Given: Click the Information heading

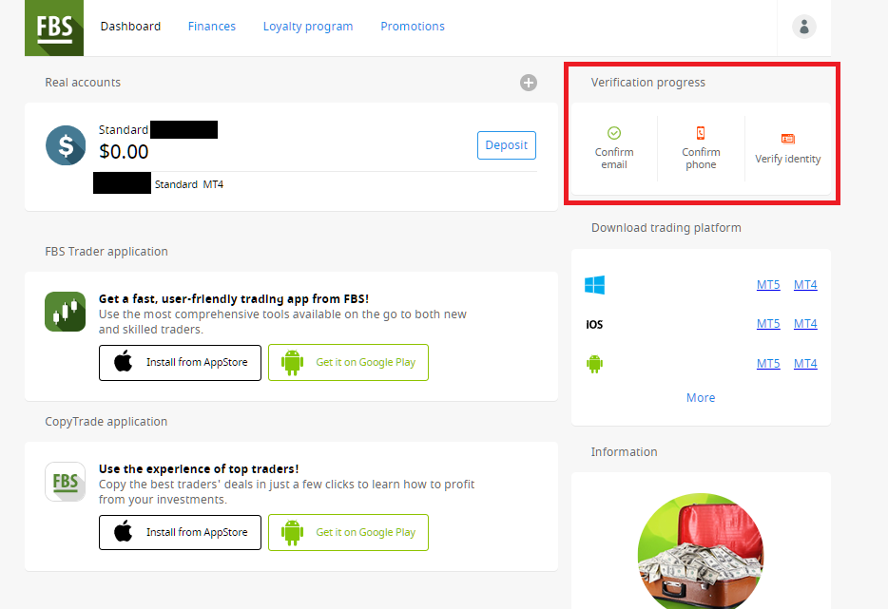Looking at the screenshot, I should (624, 451).
